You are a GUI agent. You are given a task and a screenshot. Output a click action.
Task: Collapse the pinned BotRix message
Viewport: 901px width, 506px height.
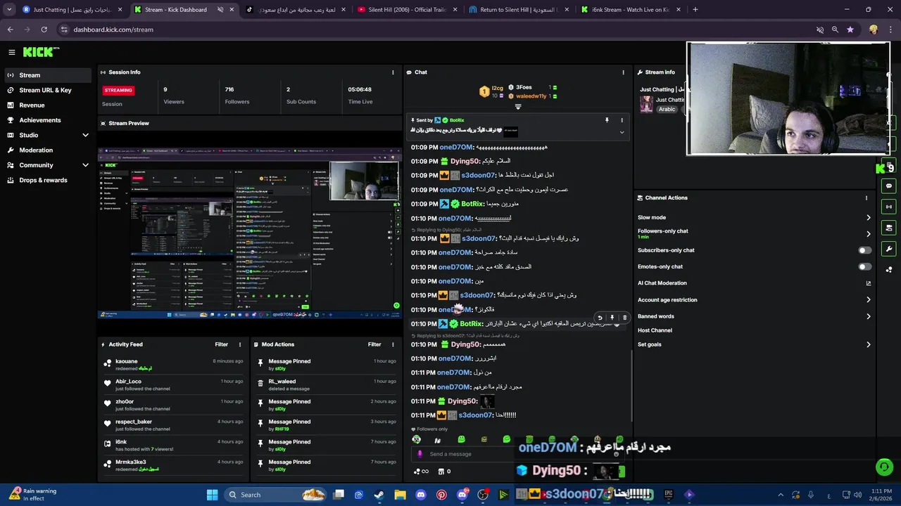[622, 132]
